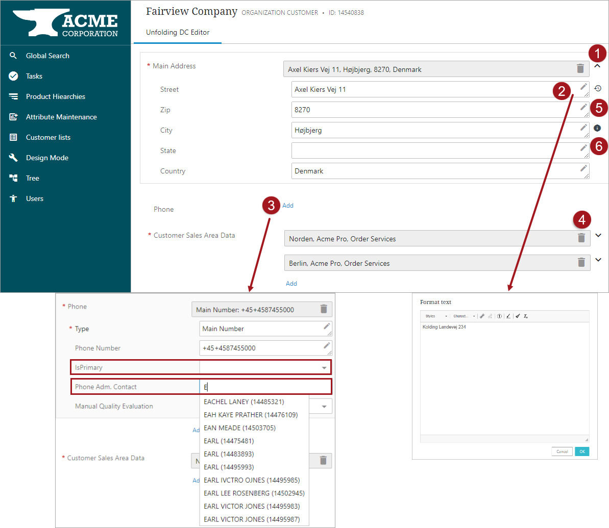
Task: Expand the Berlin, Acme Pro sales area
Action: click(x=598, y=260)
